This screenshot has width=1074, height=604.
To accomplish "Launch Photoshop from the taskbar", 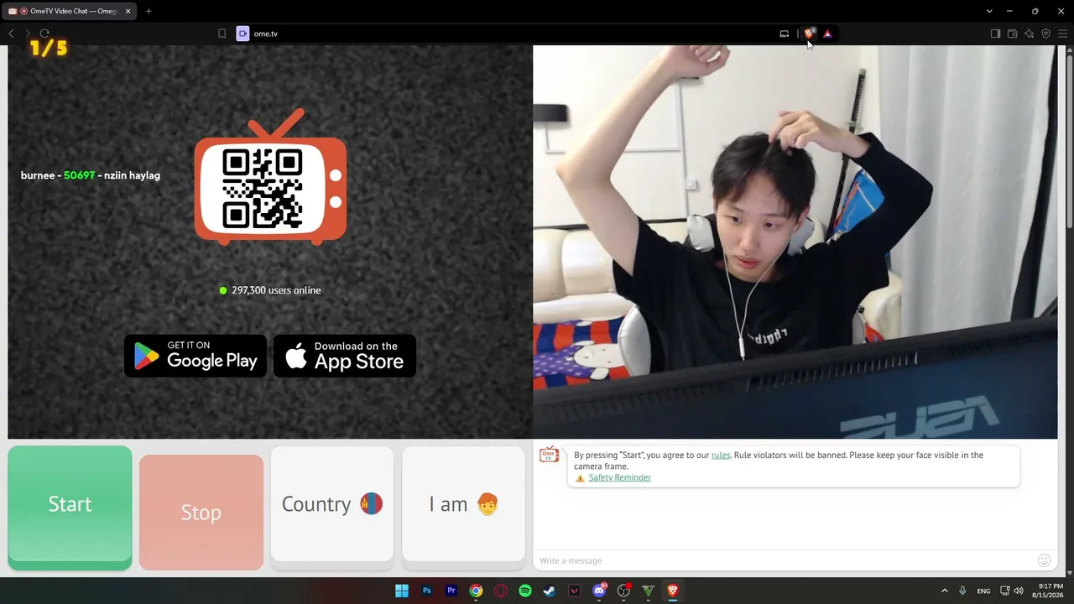I will [427, 591].
